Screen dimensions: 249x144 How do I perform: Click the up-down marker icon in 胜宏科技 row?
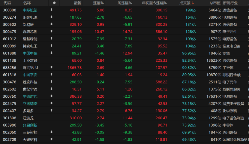coord(52,82)
